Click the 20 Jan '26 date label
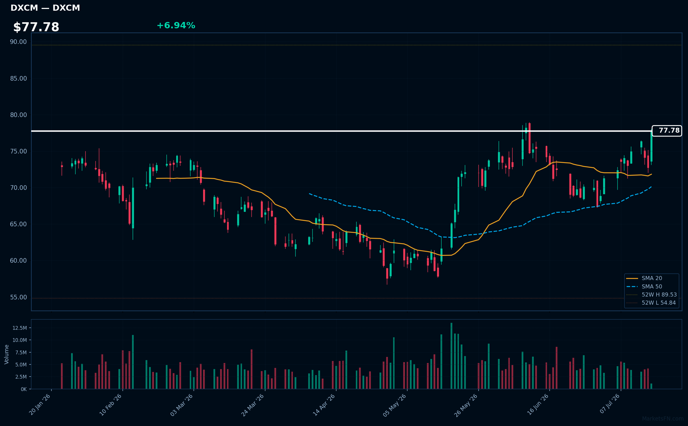Screen dimensions: 688x426 [40, 405]
